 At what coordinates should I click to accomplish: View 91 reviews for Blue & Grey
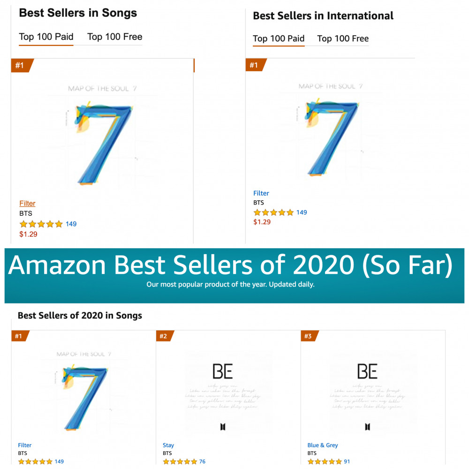[347, 461]
